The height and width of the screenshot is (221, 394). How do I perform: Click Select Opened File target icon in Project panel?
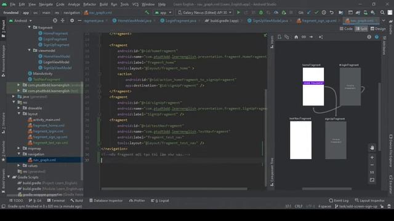(55, 20)
